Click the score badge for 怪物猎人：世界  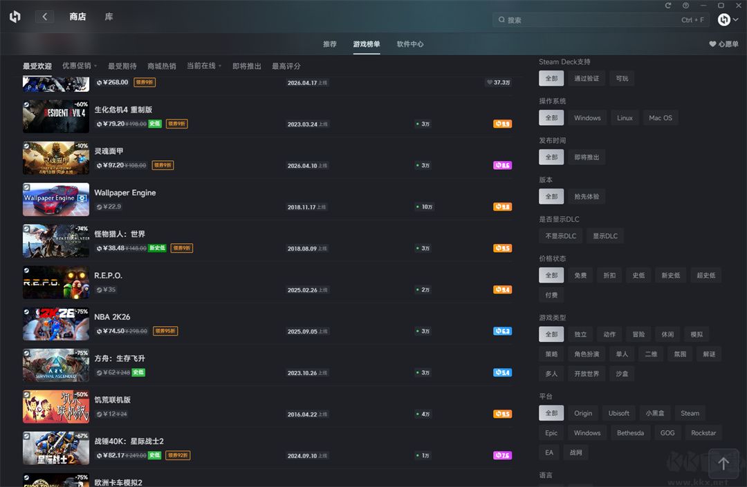[502, 248]
